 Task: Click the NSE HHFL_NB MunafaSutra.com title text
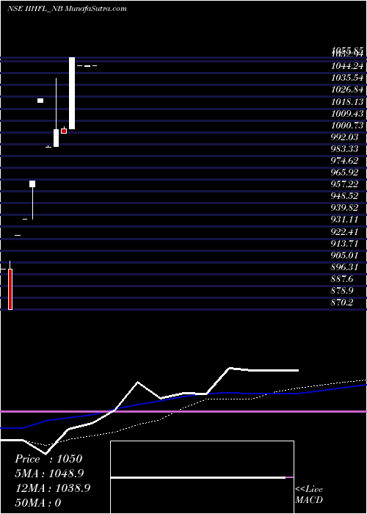pyautogui.click(x=67, y=9)
